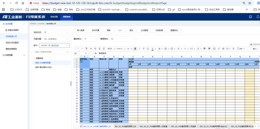Select 滚测-营收模块(勿动) tree item
Image resolution: width=260 pixels, height=129 pixels.
(x=43, y=67)
